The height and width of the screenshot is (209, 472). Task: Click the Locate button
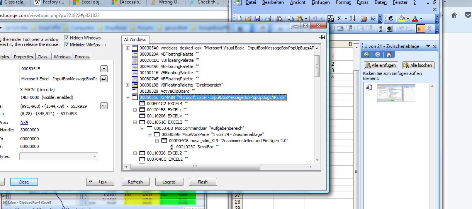[169, 182]
